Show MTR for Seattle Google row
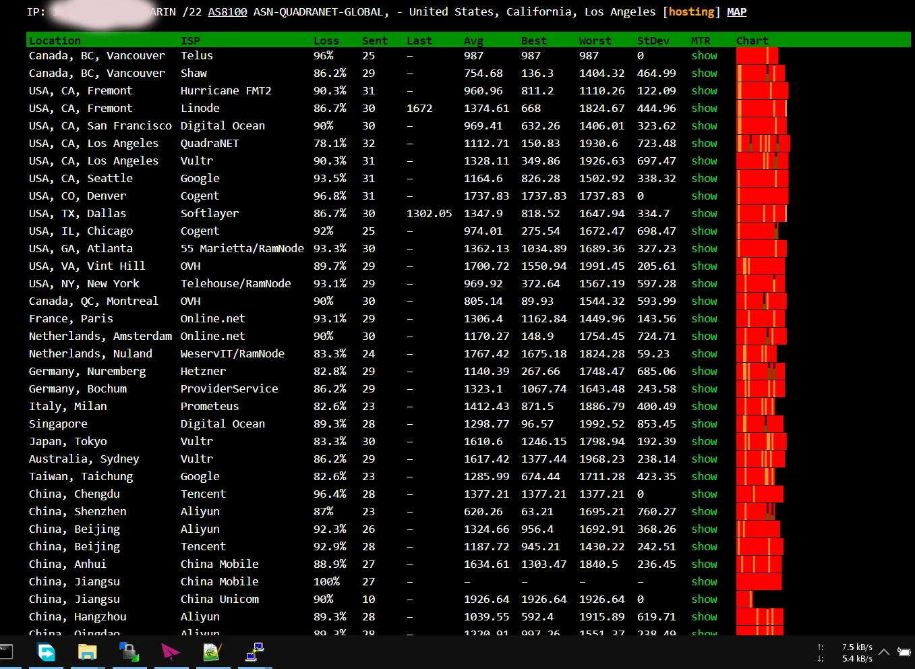Screen dimensions: 915x669 [704, 179]
